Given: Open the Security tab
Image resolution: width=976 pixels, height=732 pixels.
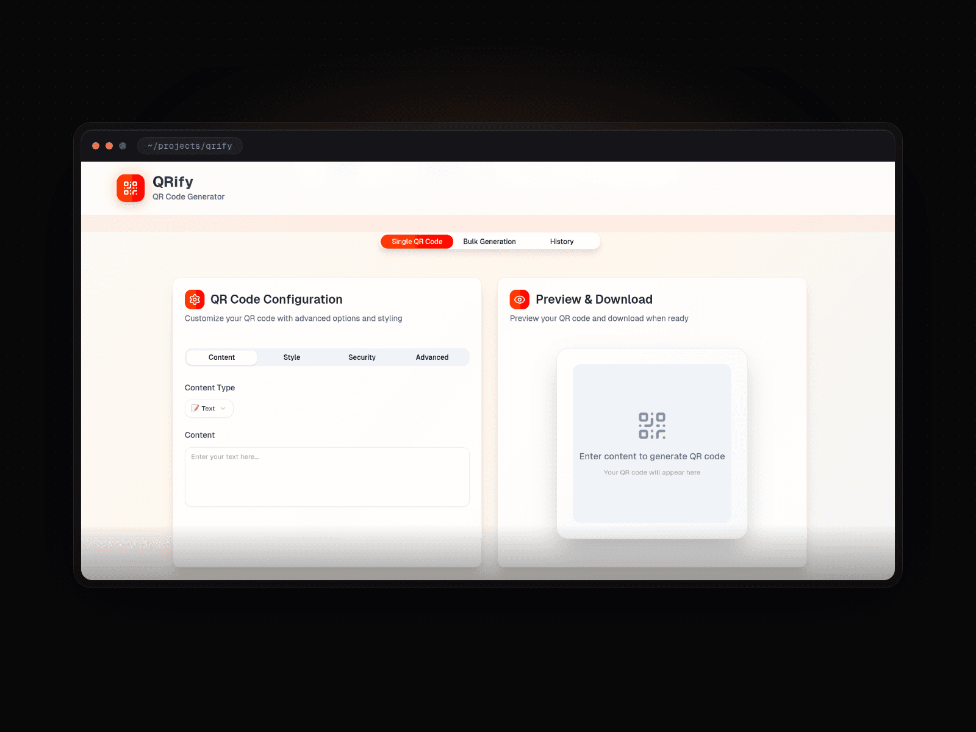Looking at the screenshot, I should [x=362, y=357].
